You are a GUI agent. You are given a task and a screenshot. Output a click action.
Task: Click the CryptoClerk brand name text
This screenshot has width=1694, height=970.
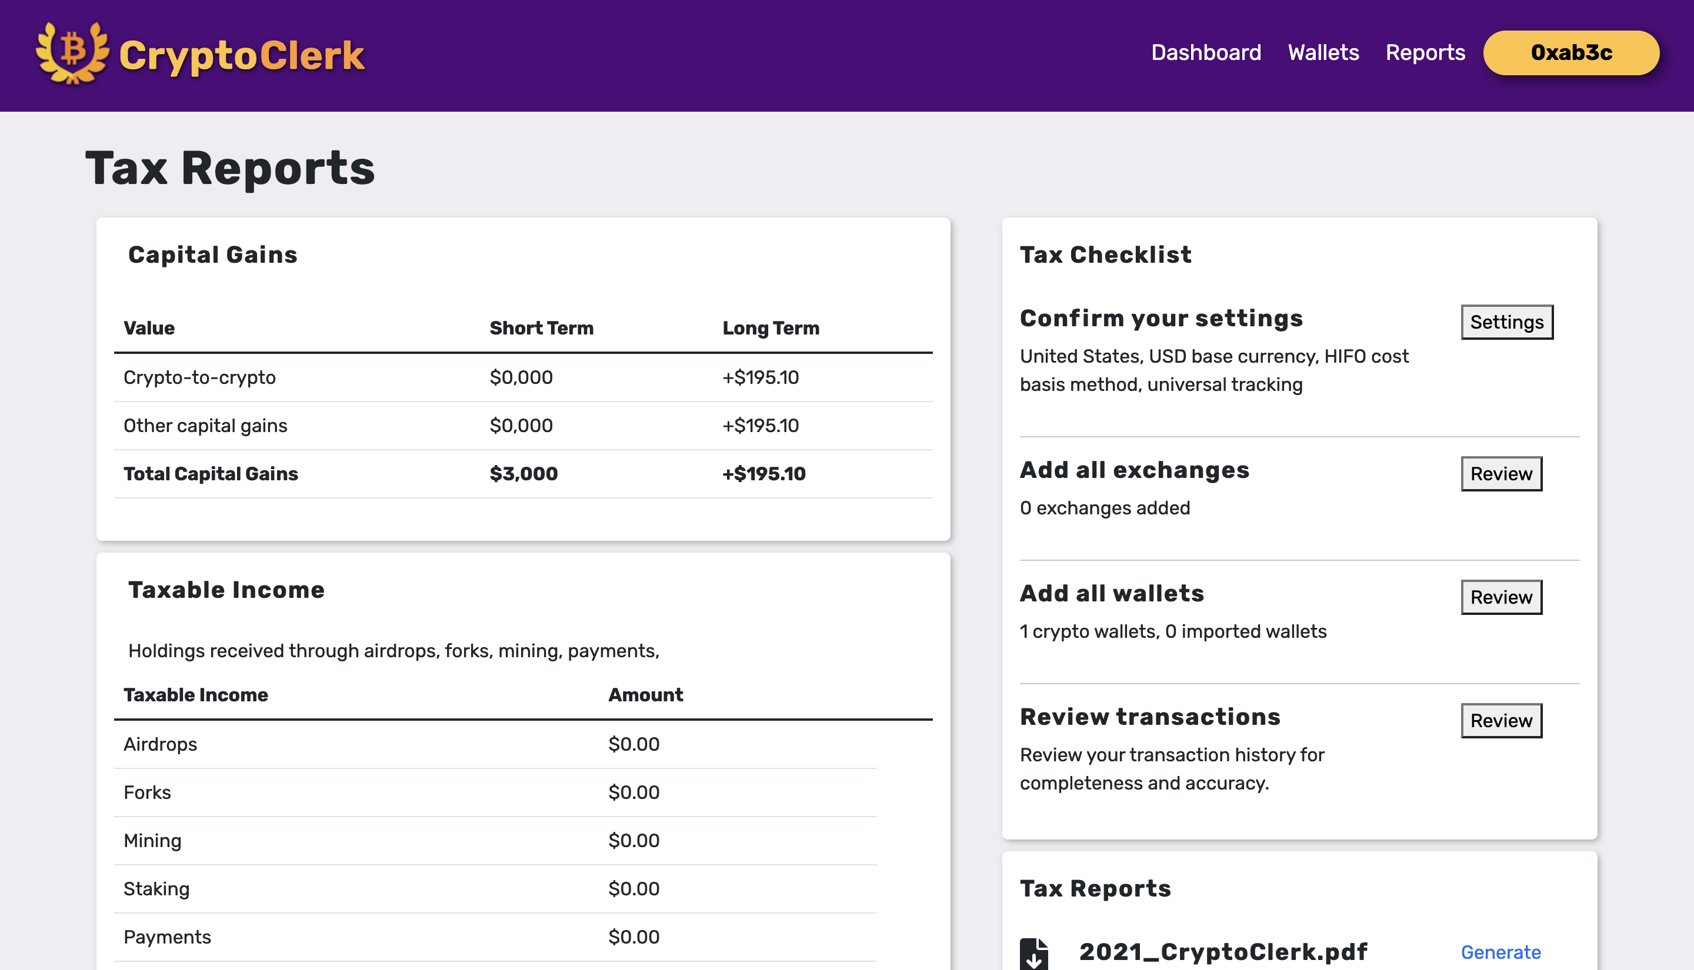tap(241, 55)
